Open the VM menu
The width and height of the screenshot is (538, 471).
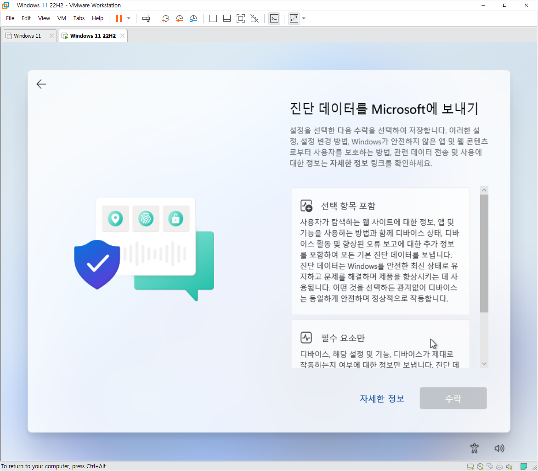pos(62,18)
